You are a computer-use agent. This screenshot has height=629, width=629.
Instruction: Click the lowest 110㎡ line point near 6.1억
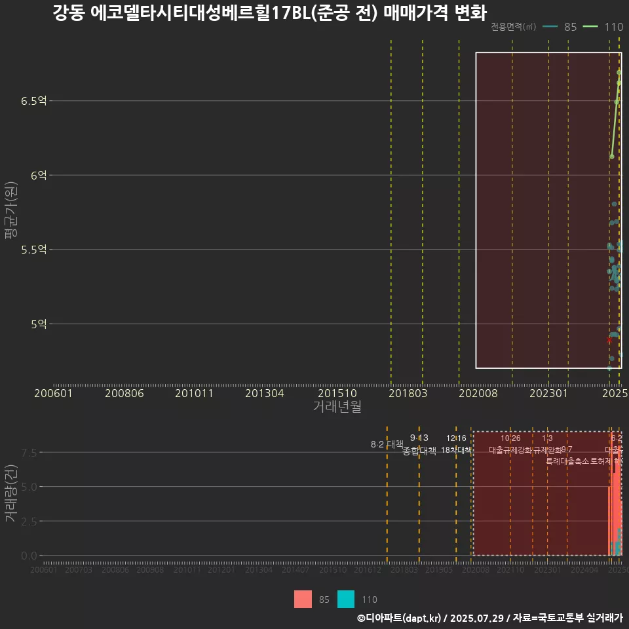coord(612,157)
